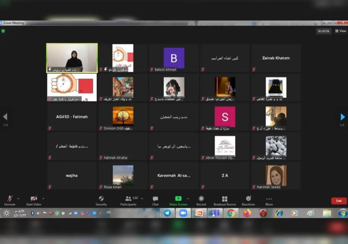Viewport: 348px width, 244px height.
Task: Go to next page of participants
Action: point(342,117)
